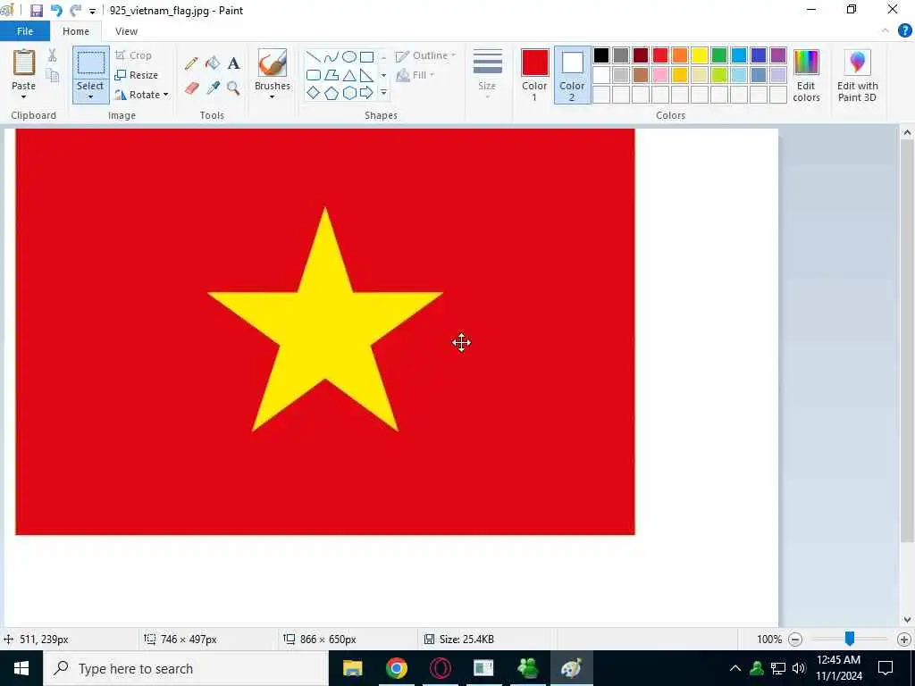Choose the Pentagon shape
This screenshot has height=686, width=915.
332,93
